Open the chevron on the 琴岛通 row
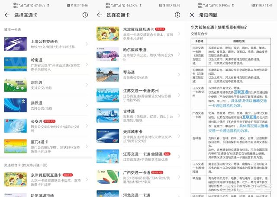The height and width of the screenshot is (197, 277). [179, 75]
